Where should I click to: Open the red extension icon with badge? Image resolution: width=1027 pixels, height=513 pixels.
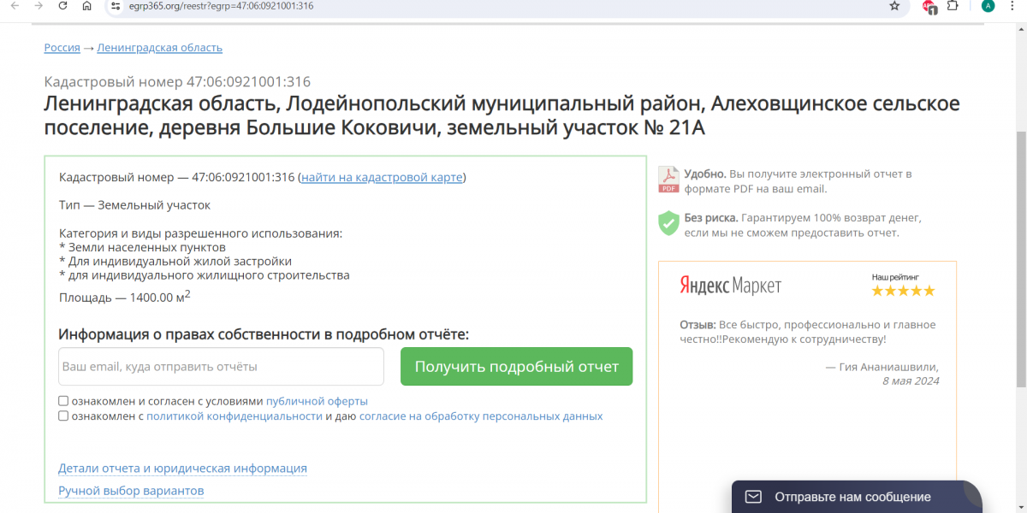929,7
